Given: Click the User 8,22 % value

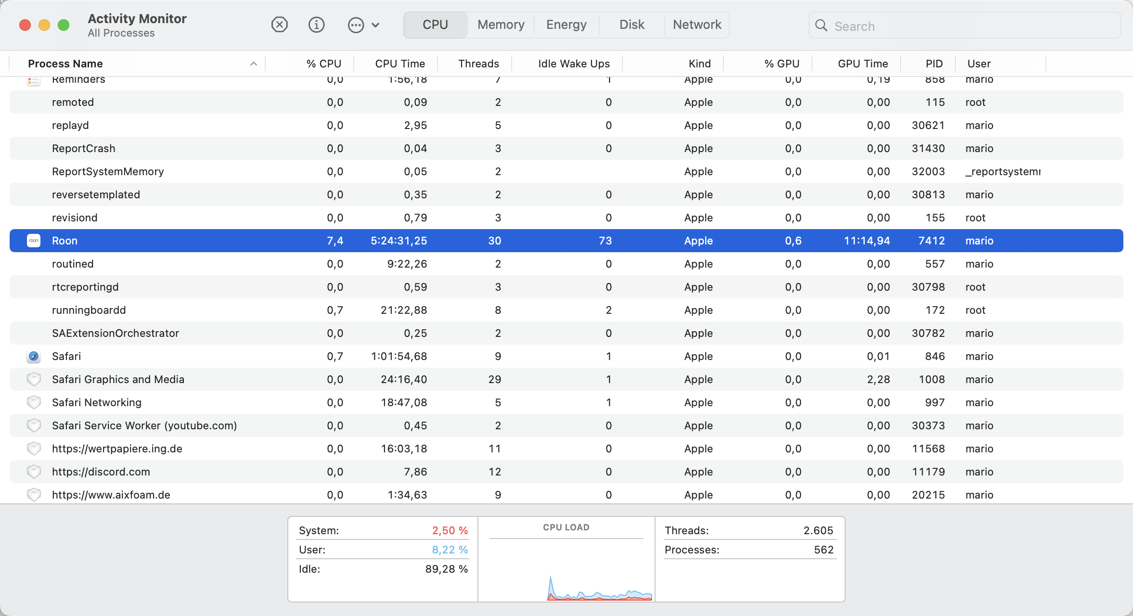Looking at the screenshot, I should 450,550.
